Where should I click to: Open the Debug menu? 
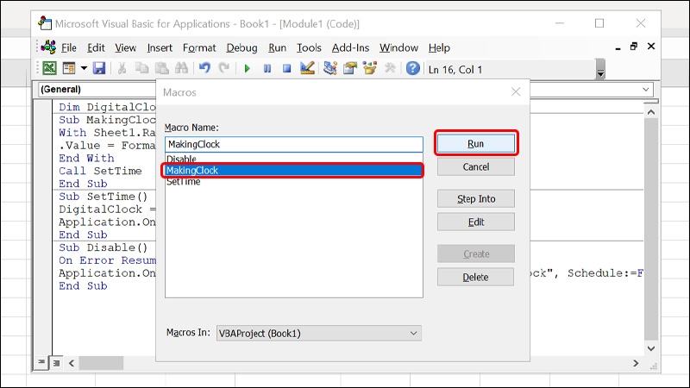(x=241, y=47)
